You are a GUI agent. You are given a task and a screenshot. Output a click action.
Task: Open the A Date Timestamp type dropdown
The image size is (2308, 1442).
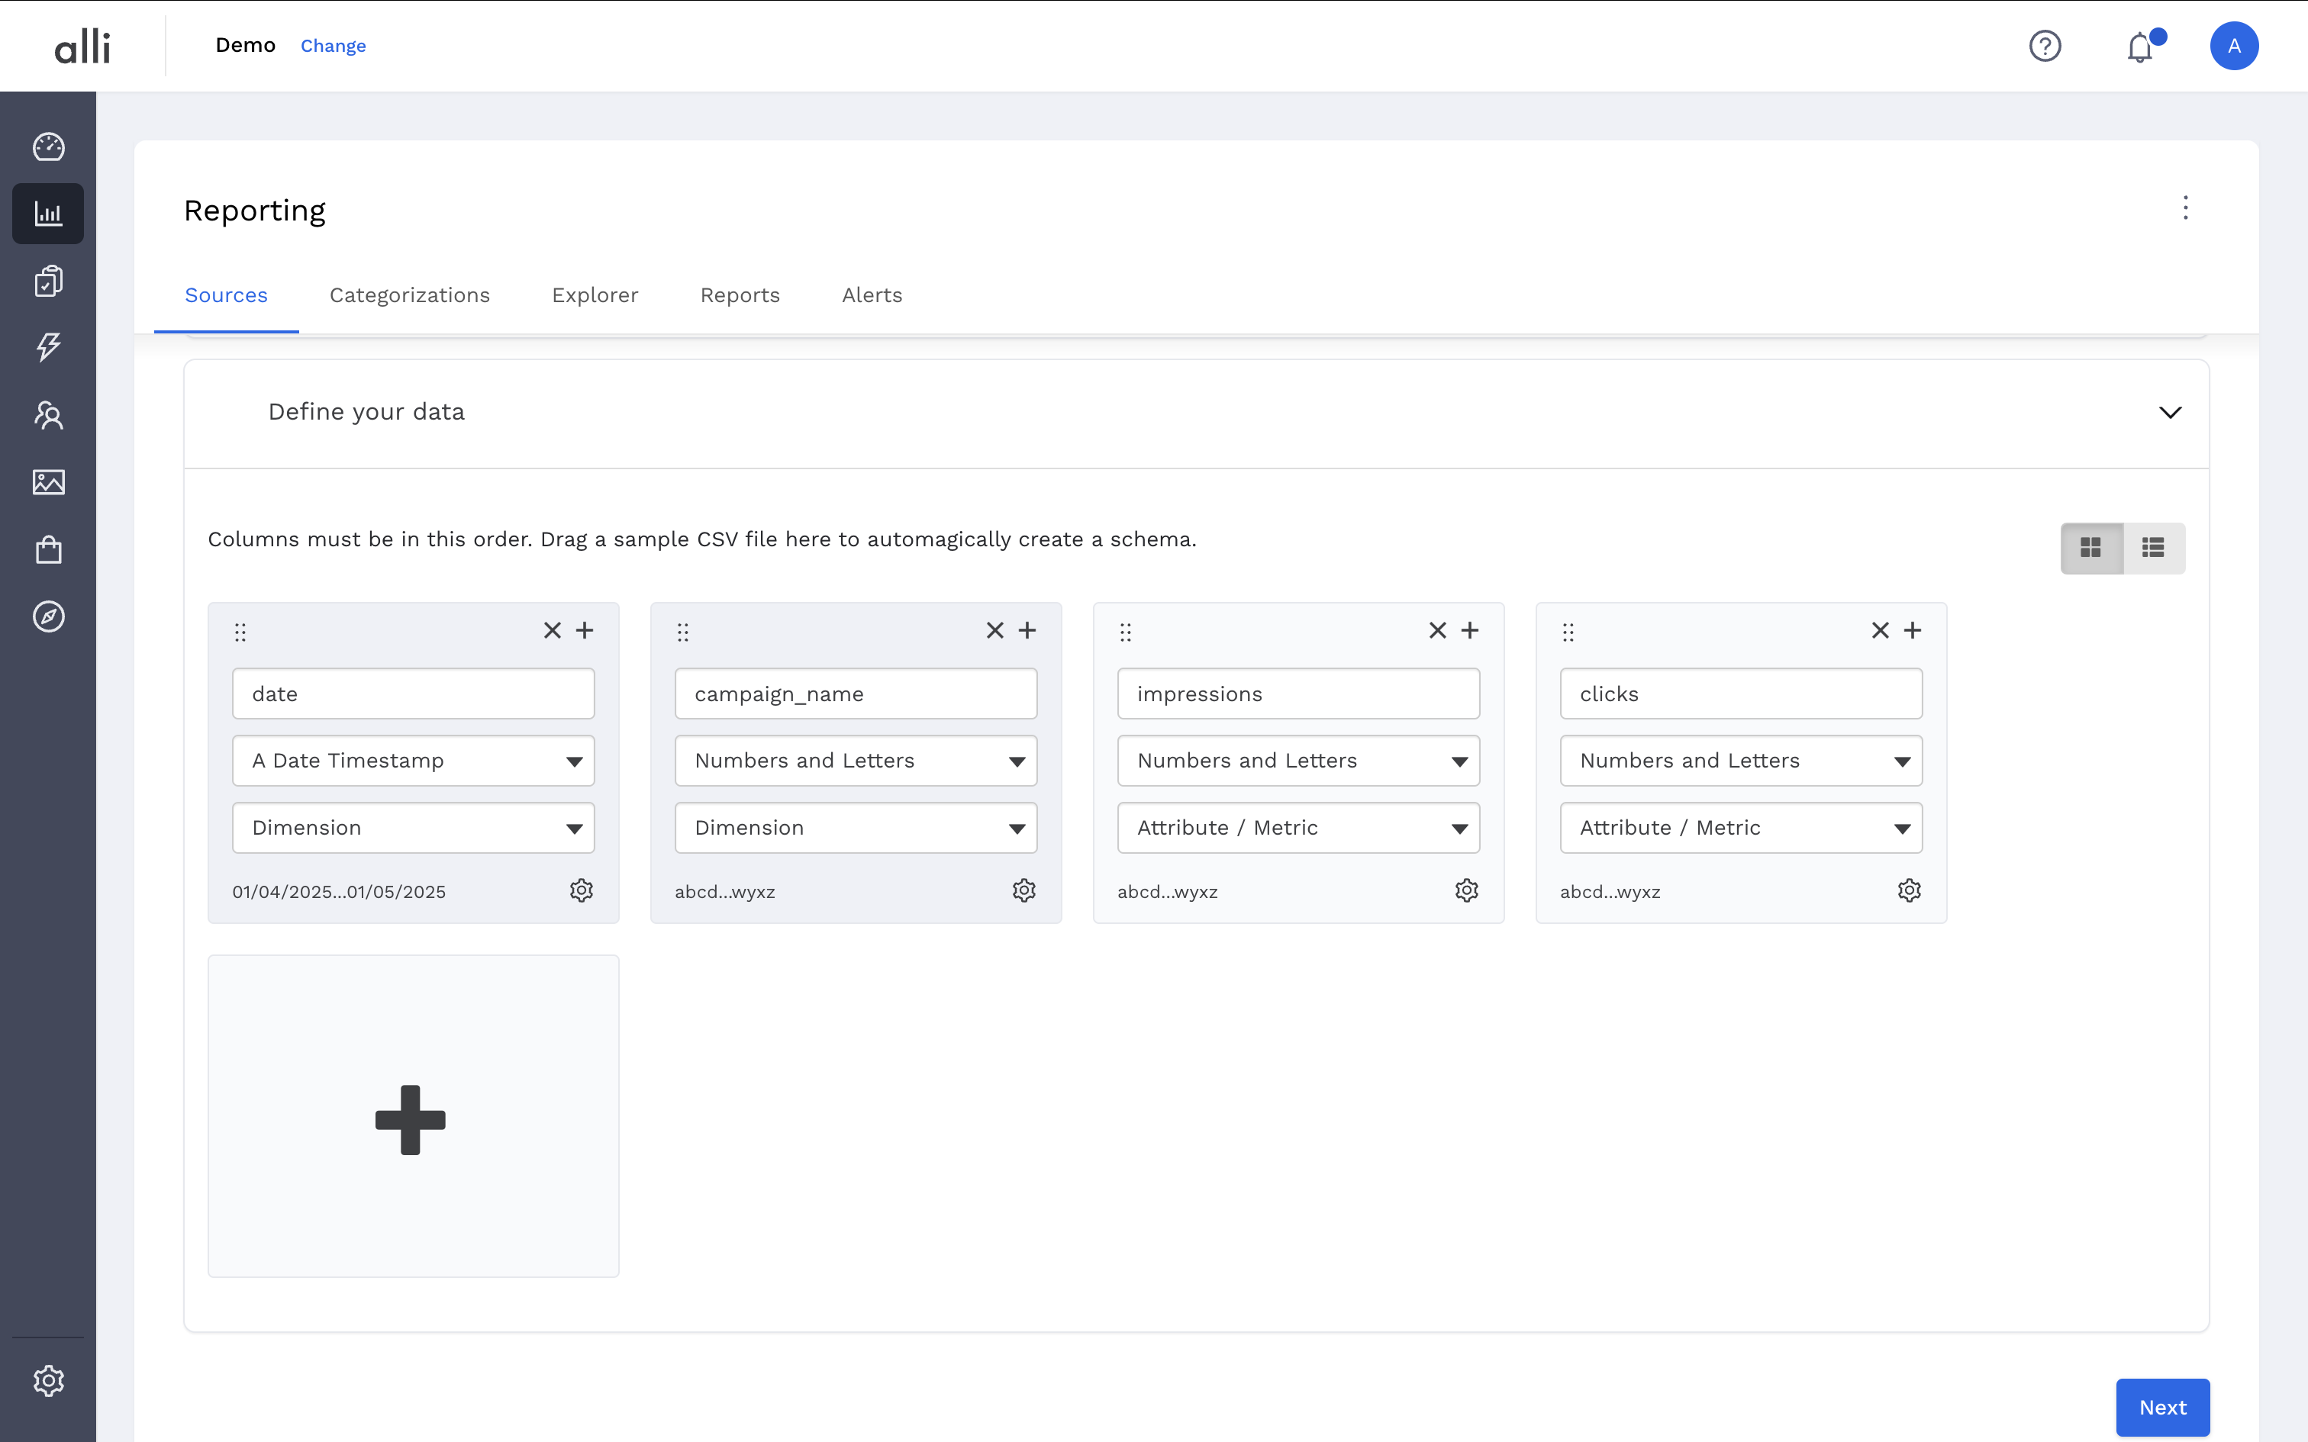tap(413, 761)
